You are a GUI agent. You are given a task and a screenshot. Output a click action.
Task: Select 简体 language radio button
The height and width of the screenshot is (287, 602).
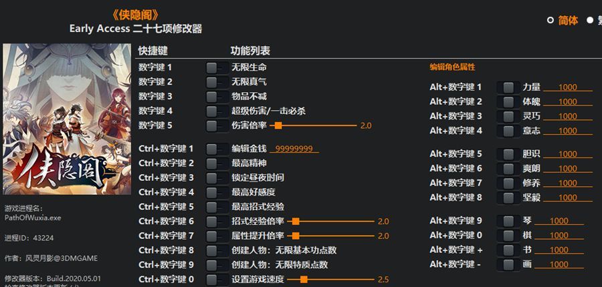coord(550,20)
